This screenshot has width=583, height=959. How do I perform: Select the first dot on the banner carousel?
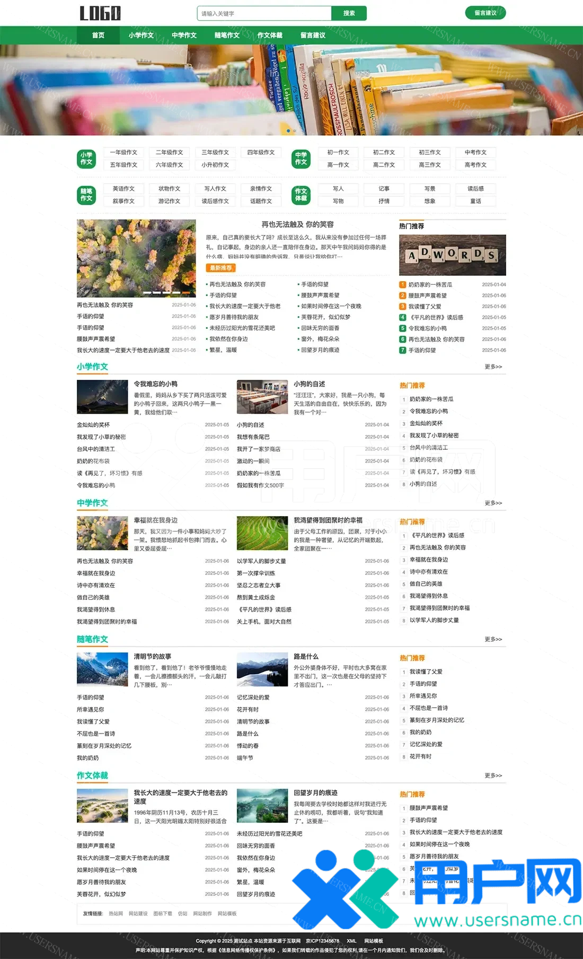coord(288,130)
